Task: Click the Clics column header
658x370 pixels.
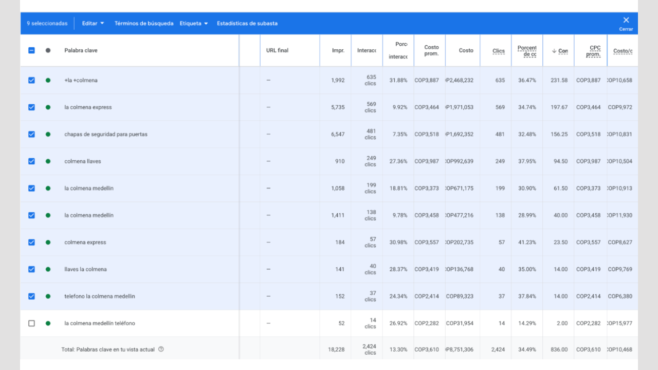Action: 498,51
